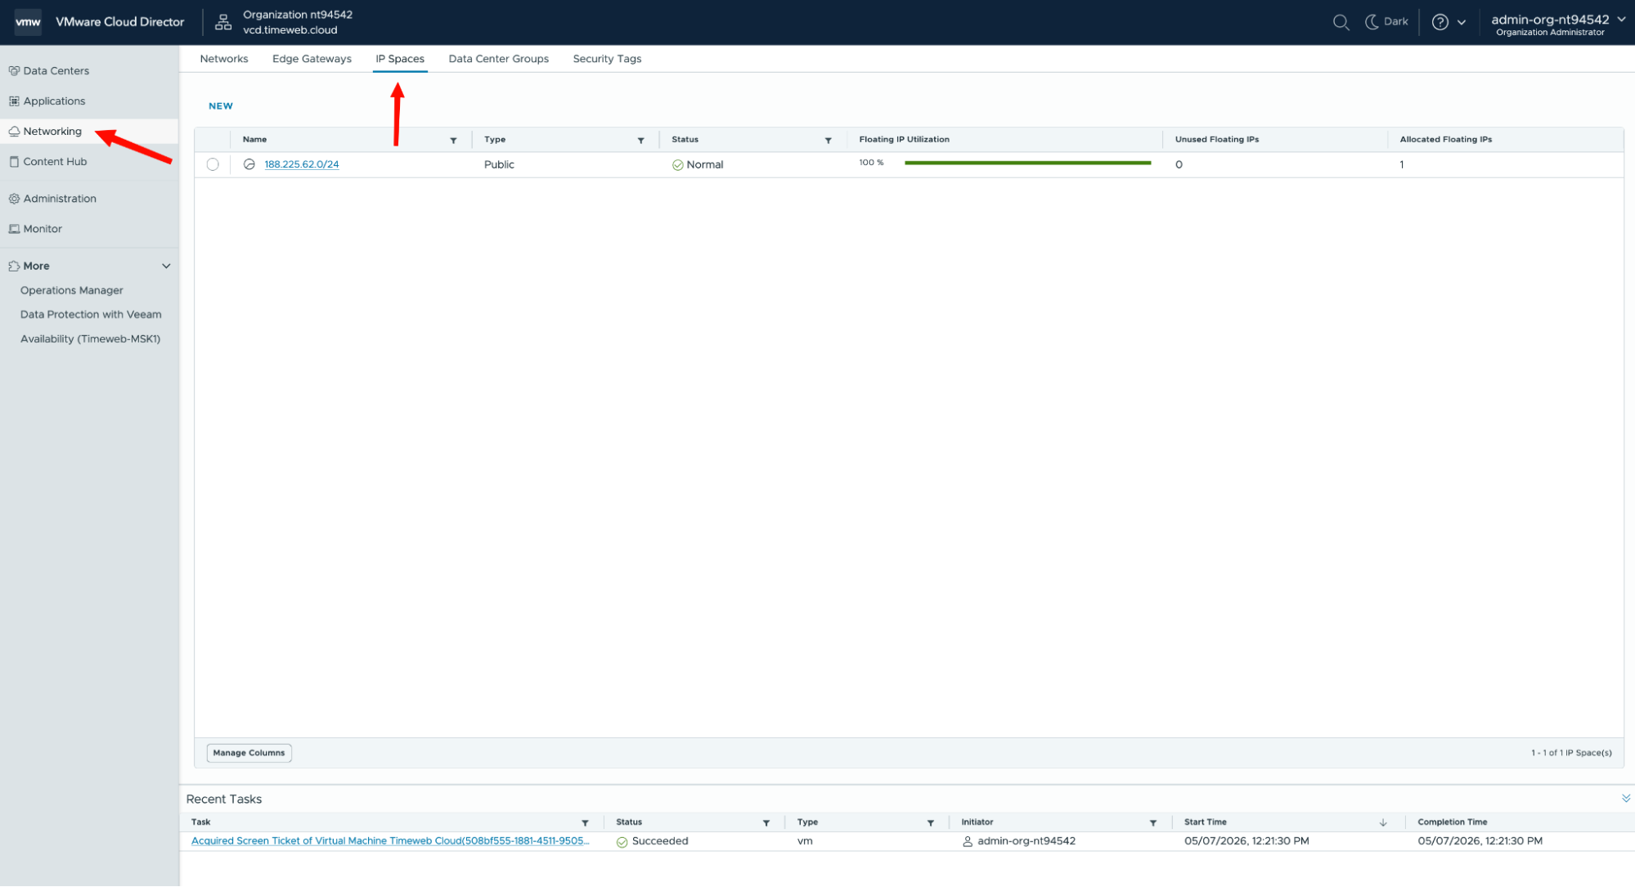The image size is (1635, 887).
Task: Switch to the Edge Gateways tab
Action: [x=312, y=59]
